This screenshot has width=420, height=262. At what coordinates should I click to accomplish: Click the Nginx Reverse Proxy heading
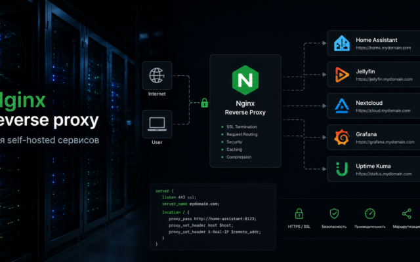click(x=245, y=107)
